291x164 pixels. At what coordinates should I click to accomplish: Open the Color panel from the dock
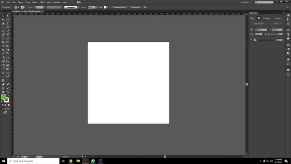(x=288, y=15)
